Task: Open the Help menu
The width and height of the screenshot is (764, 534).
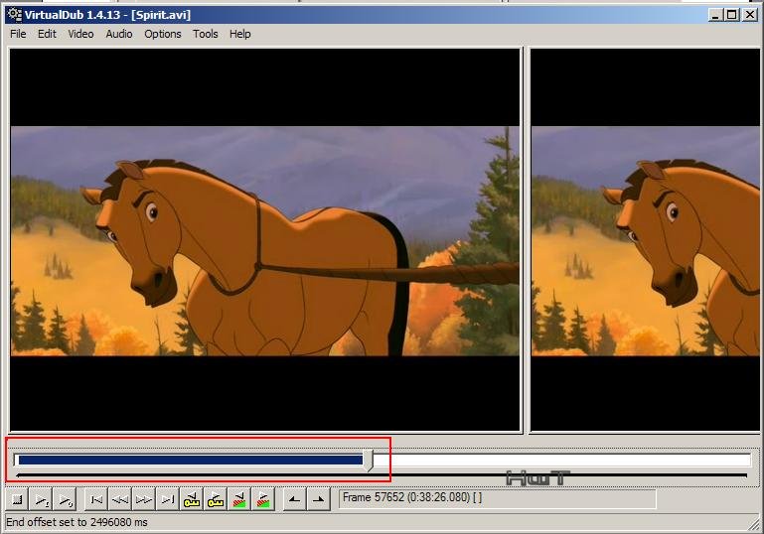Action: pos(239,34)
